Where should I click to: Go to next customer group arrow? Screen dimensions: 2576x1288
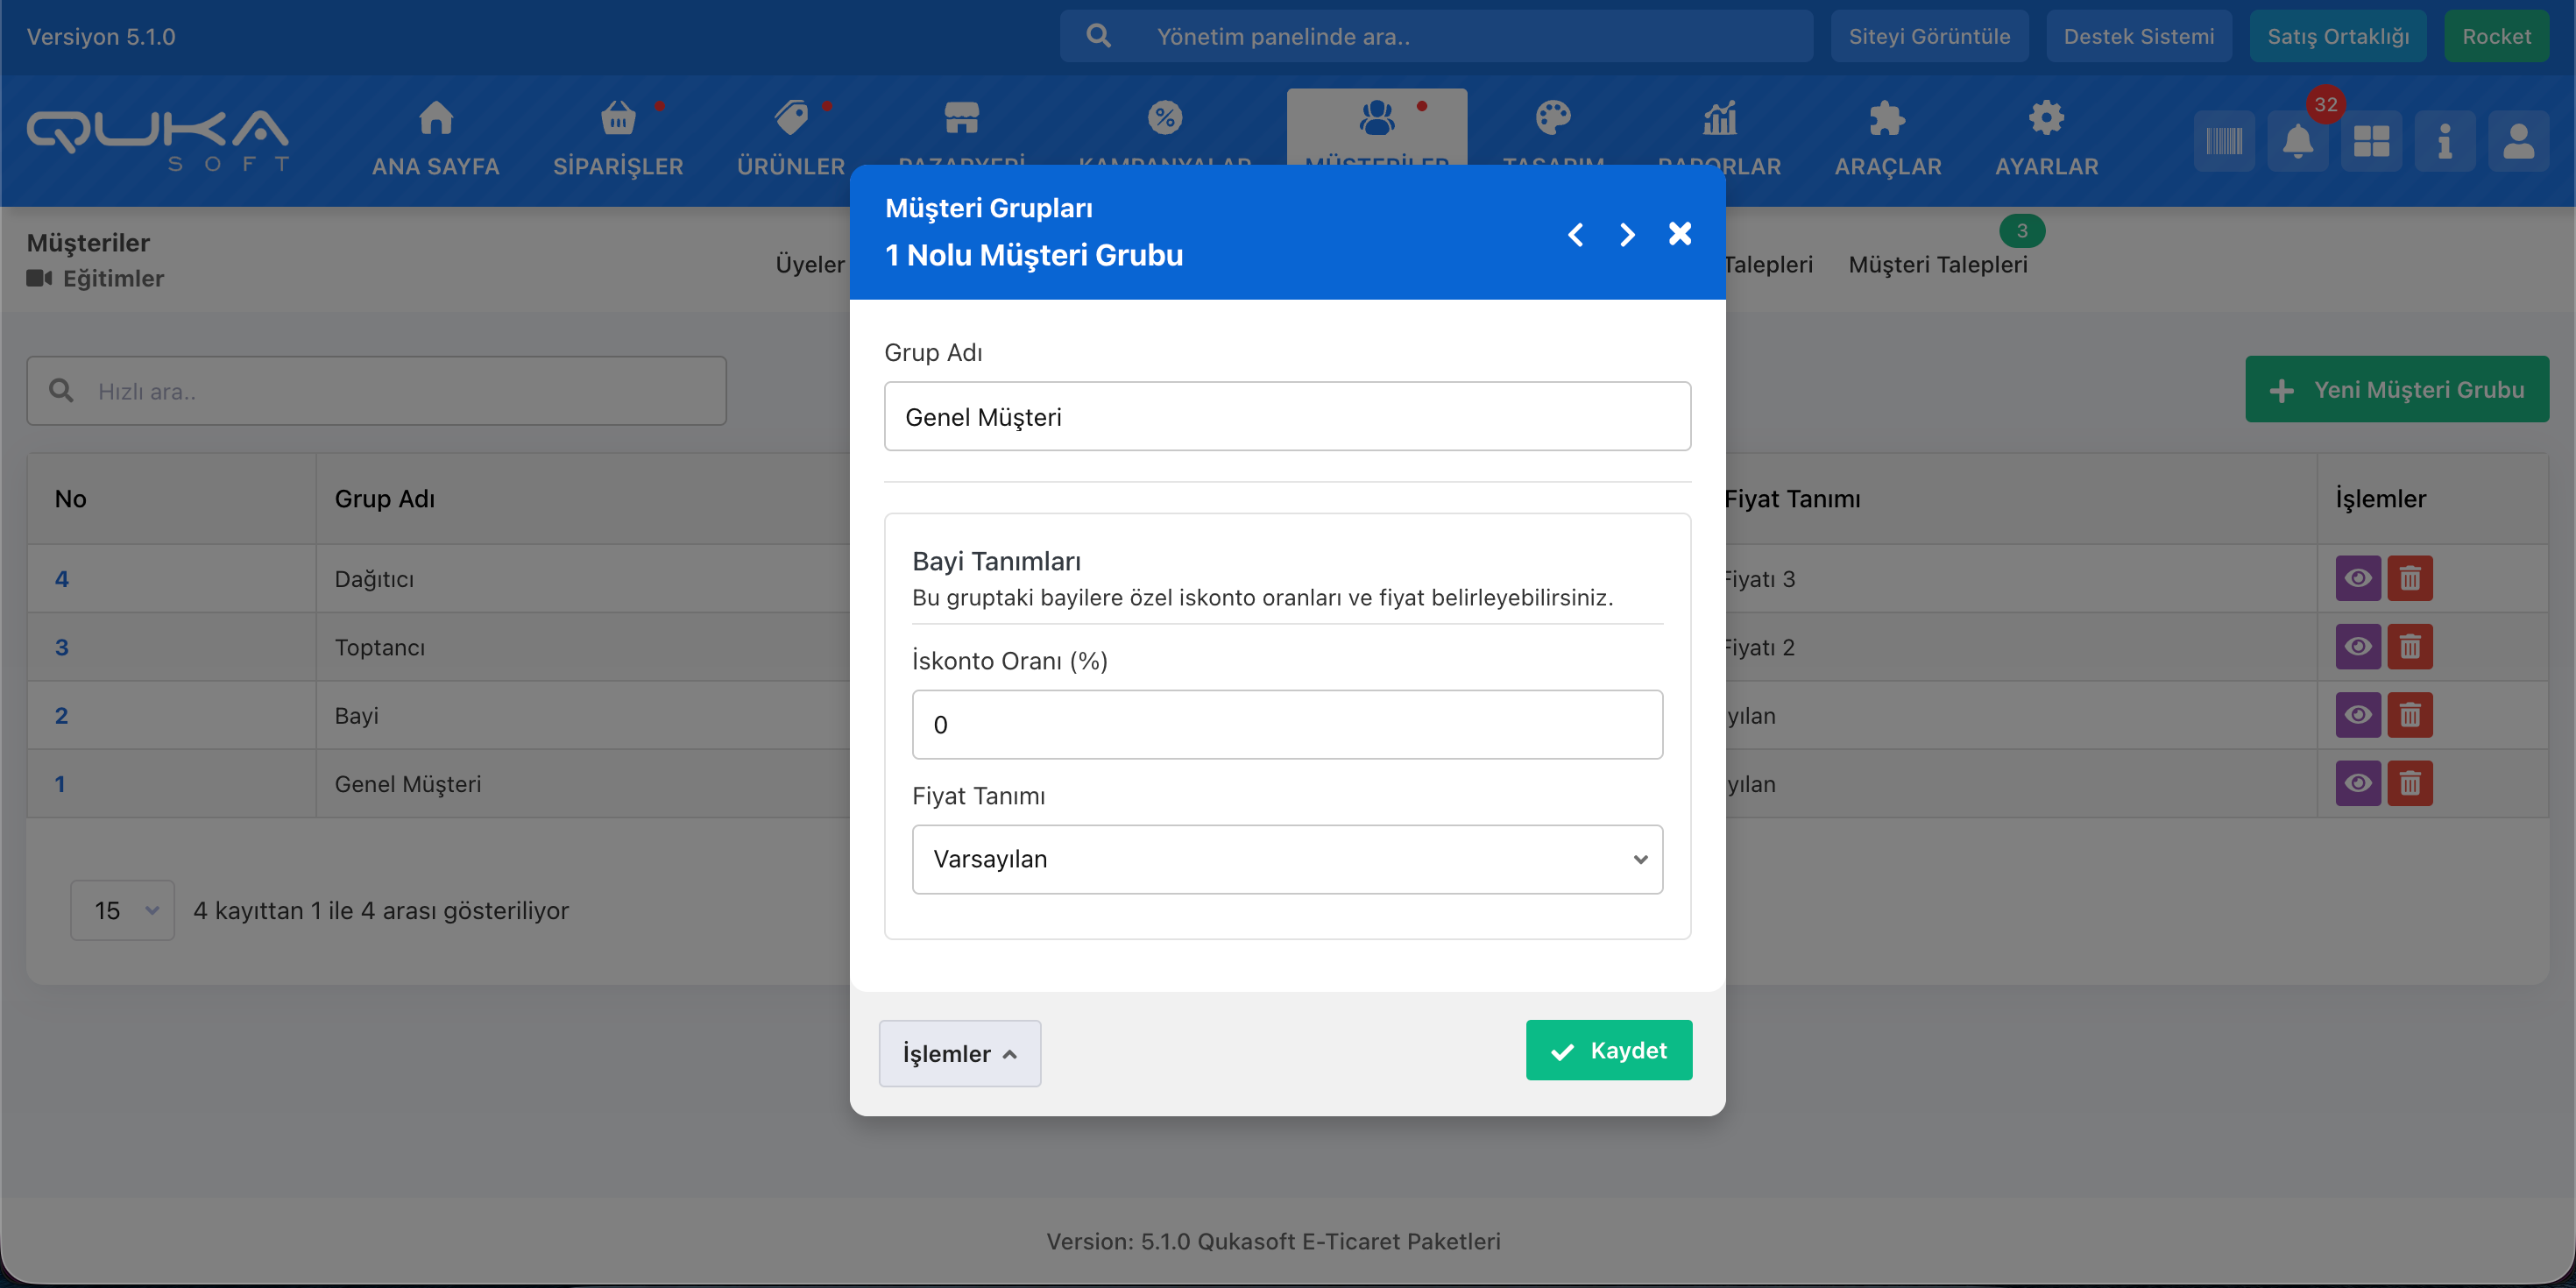(x=1627, y=234)
